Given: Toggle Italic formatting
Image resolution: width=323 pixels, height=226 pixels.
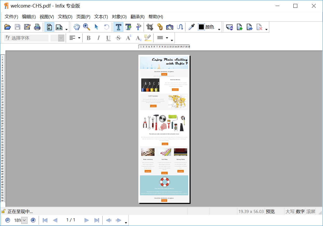Looking at the screenshot, I should pyautogui.click(x=98, y=38).
